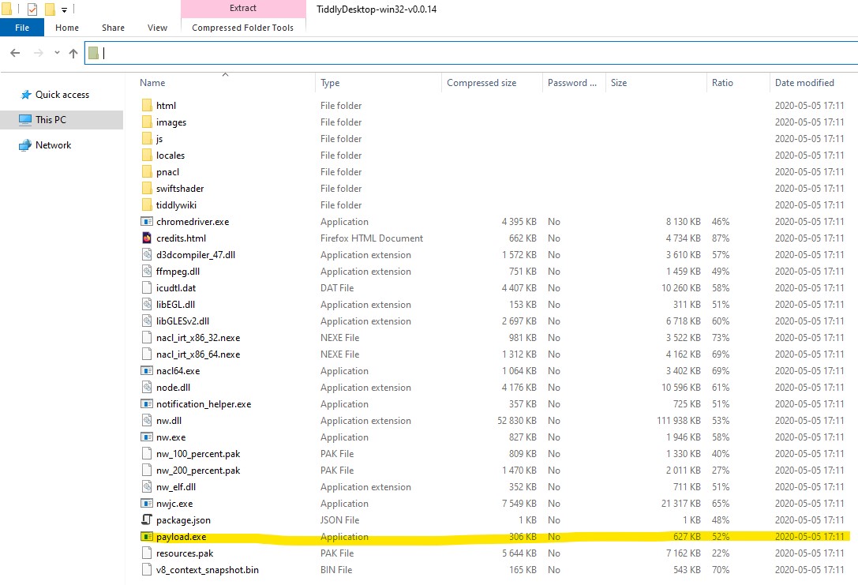Select the nw_100_percent.pak file name
Screen dimensions: 858x585
(198, 454)
